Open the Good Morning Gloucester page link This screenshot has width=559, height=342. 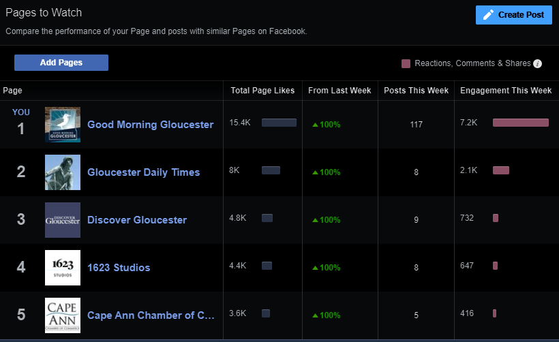150,125
